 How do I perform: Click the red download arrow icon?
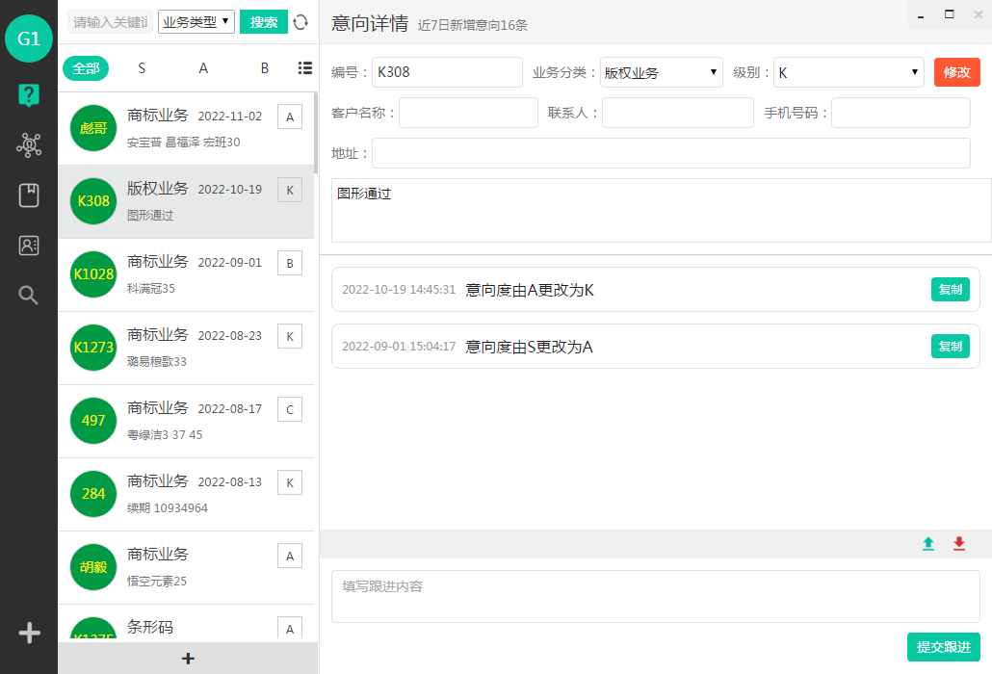(x=959, y=544)
